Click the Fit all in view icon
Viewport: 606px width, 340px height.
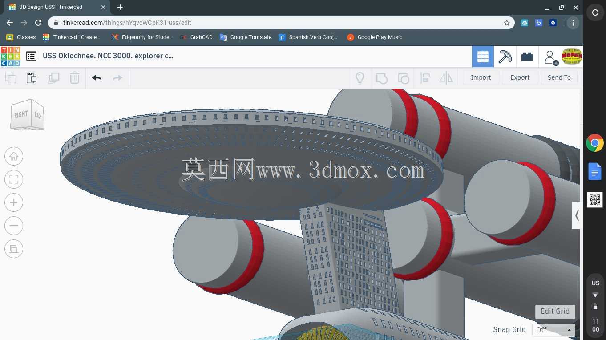14,179
